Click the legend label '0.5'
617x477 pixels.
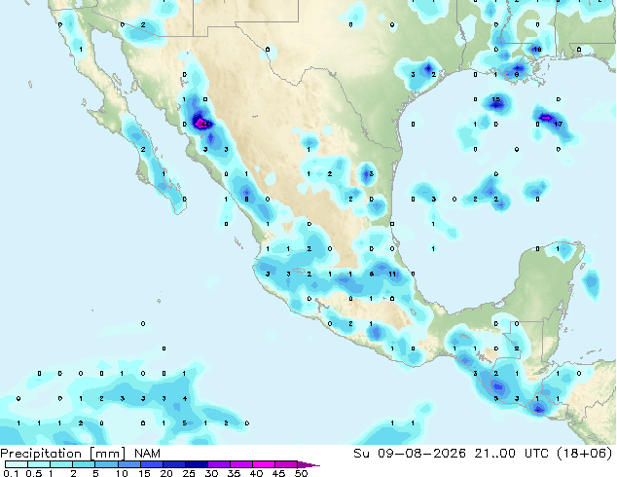tap(34, 473)
